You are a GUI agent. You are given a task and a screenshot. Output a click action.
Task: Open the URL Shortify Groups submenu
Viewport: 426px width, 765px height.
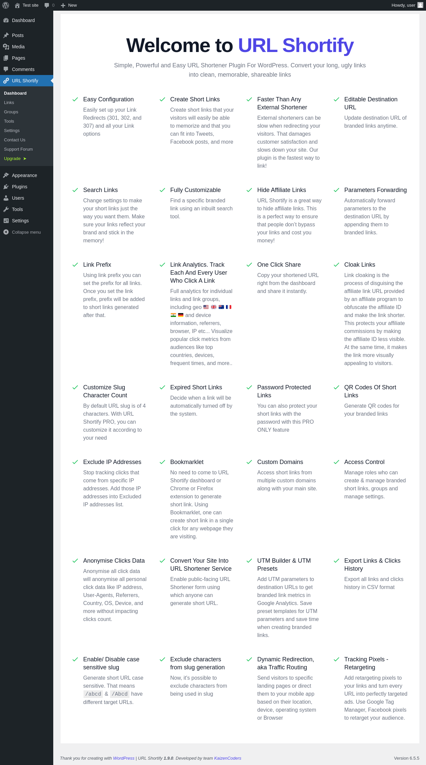coord(27,112)
